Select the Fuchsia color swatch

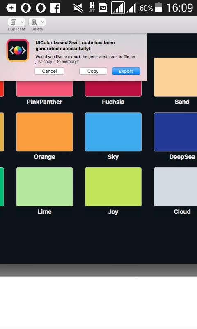113,89
